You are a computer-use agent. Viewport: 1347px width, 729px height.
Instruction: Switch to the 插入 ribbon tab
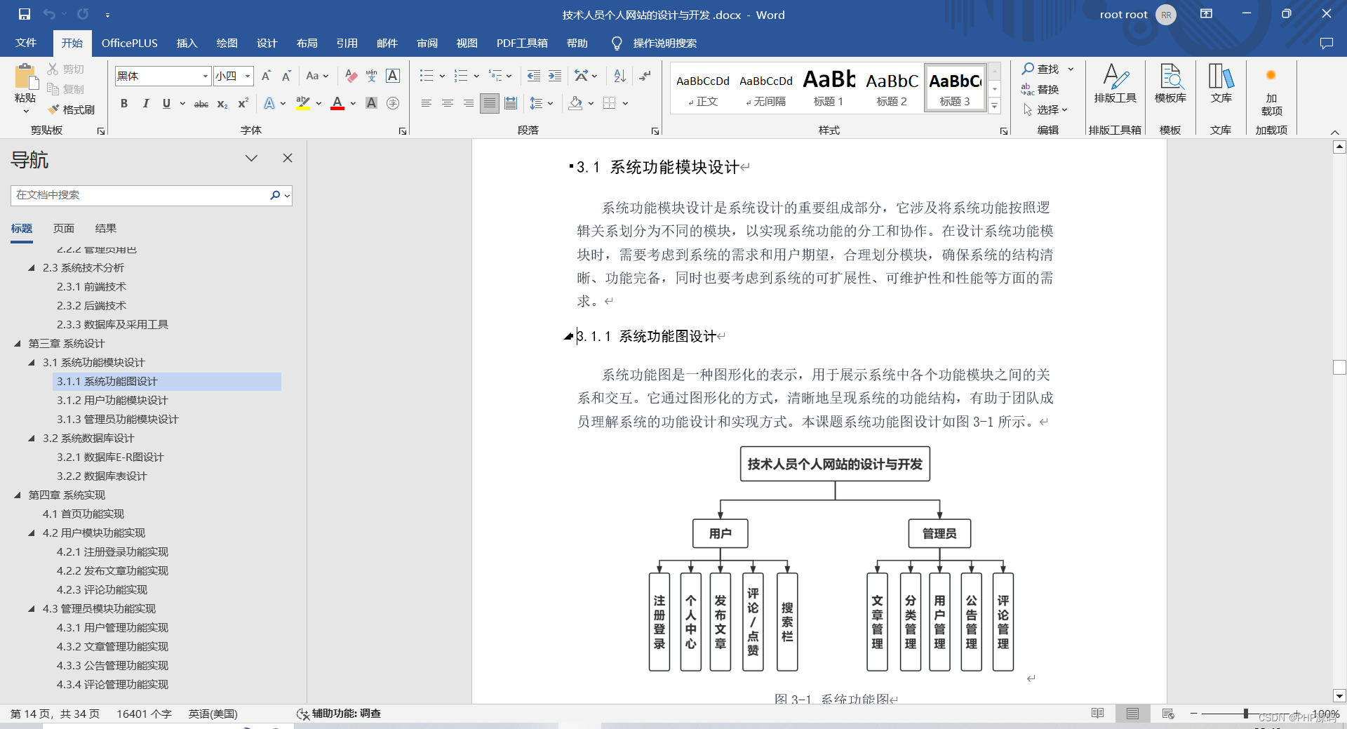[x=187, y=44]
